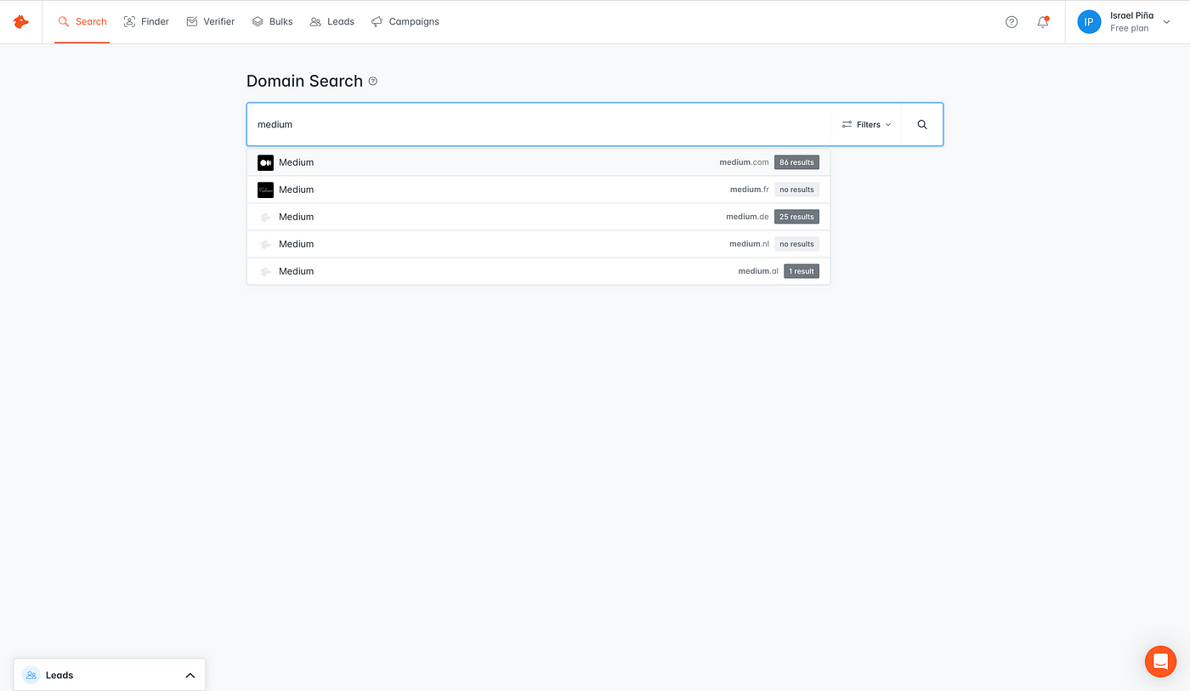Select the medium.de suggestion
The width and height of the screenshot is (1190, 691).
(538, 217)
